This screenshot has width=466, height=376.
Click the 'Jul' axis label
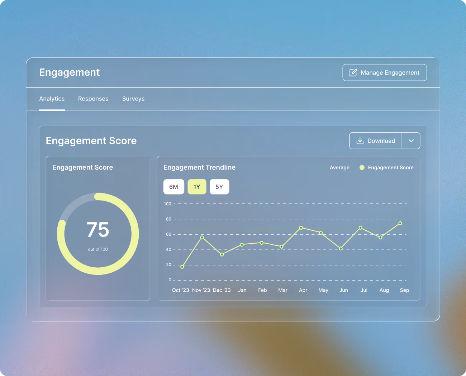(364, 290)
